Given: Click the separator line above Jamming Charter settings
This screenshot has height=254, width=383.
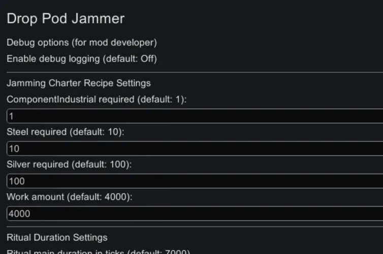Looking at the screenshot, I should (193, 73).
